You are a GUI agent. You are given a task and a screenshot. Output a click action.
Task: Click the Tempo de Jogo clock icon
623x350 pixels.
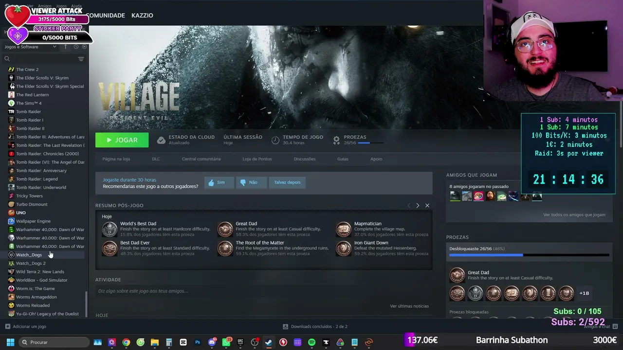[275, 140]
